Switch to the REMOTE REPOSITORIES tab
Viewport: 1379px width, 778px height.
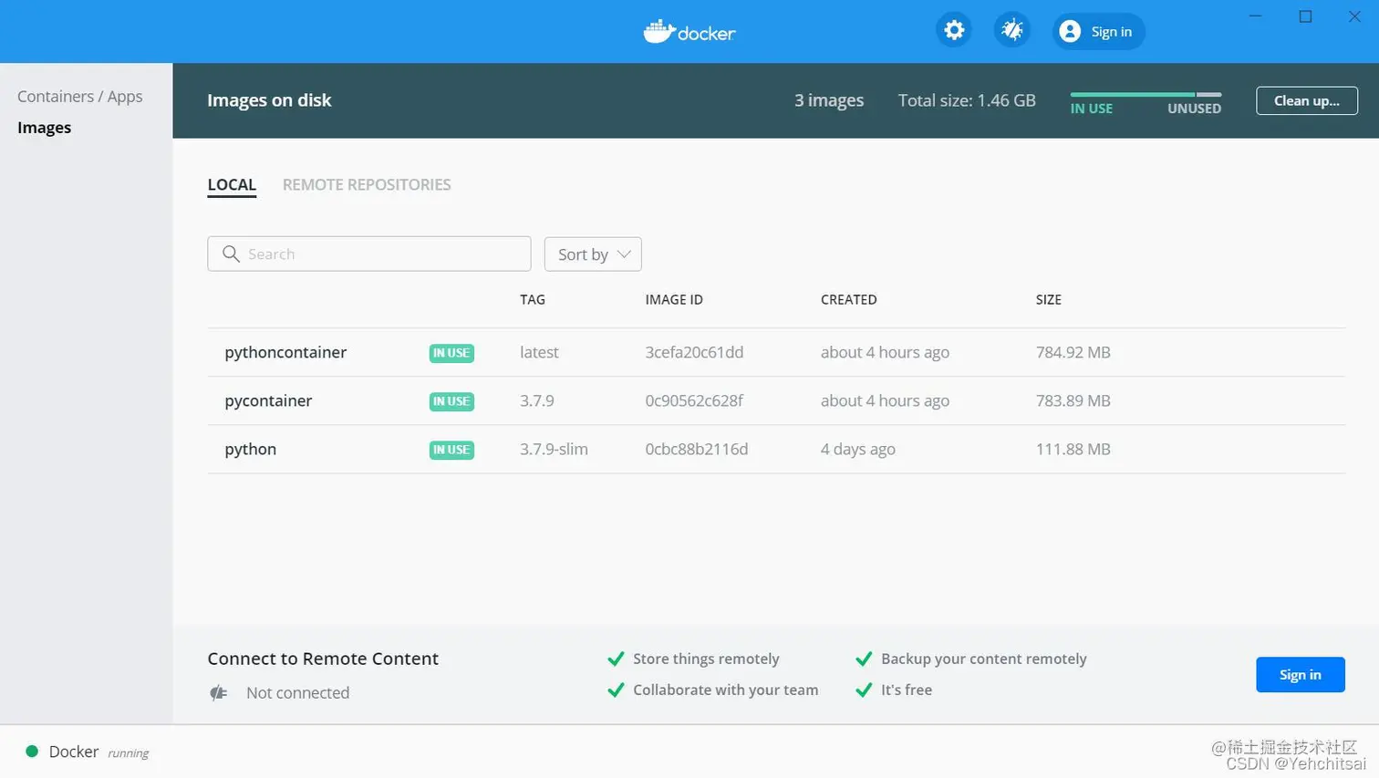(x=367, y=184)
